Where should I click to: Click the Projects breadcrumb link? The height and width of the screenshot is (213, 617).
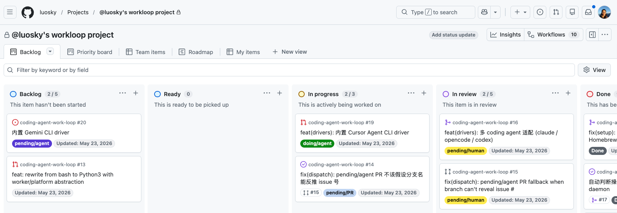pos(78,12)
